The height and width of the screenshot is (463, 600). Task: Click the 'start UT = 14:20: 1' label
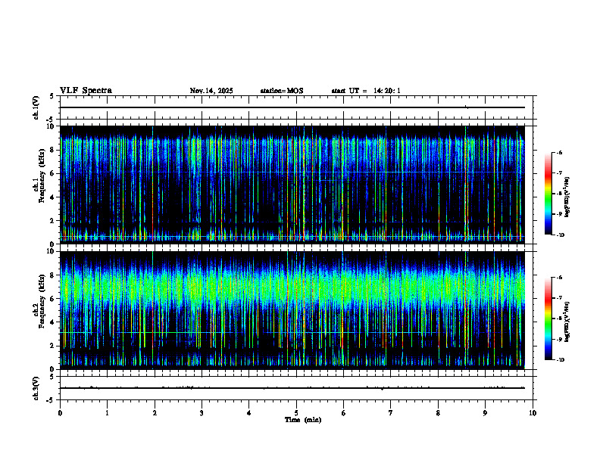click(366, 91)
